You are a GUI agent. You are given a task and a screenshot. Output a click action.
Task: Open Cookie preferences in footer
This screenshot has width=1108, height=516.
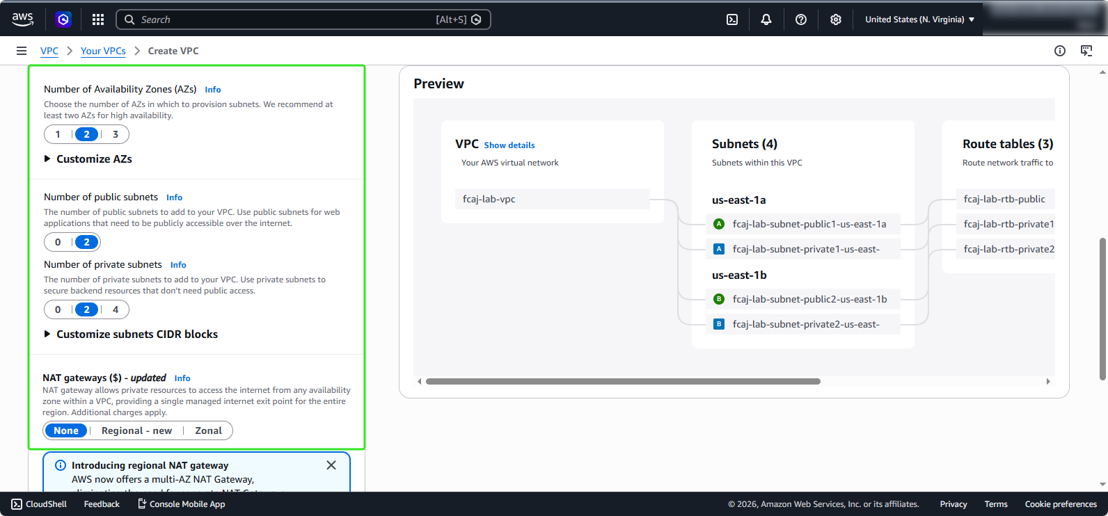coord(1061,504)
